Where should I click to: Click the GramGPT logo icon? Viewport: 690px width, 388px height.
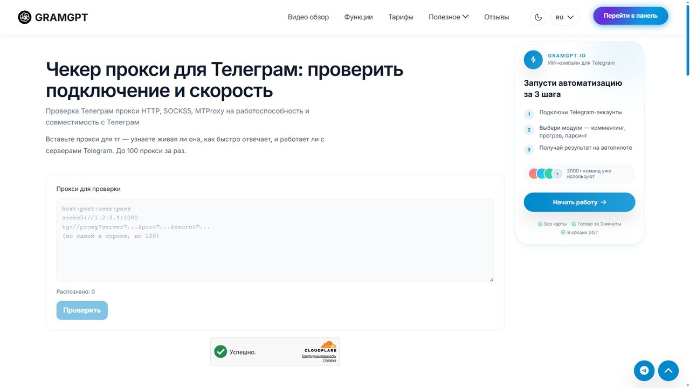(x=25, y=17)
